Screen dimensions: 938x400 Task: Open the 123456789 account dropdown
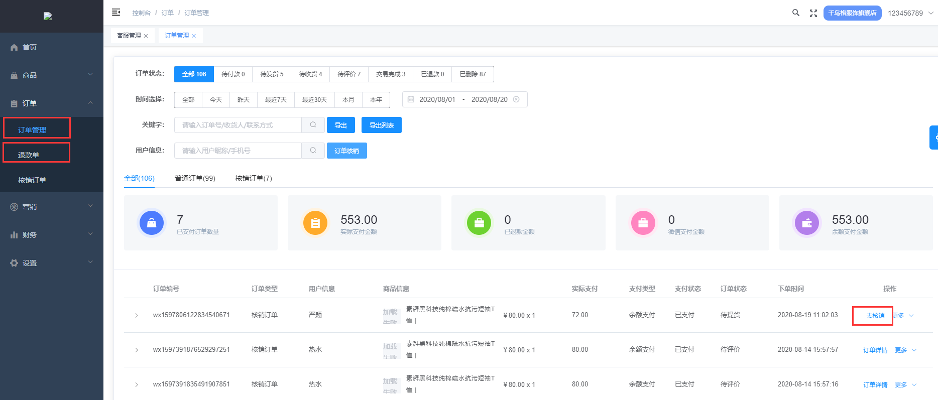910,13
